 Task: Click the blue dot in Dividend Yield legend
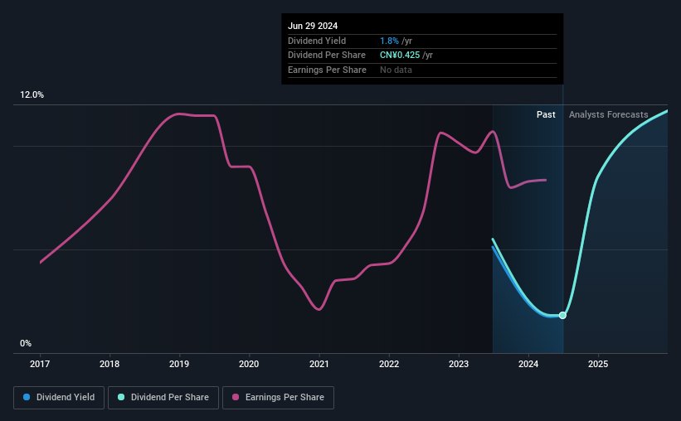pos(27,398)
